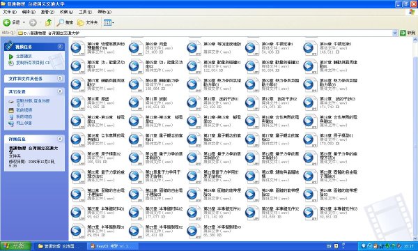Select video icon of 第06章 動量與碰撞01
This screenshot has width=418, height=251.
(194, 66)
